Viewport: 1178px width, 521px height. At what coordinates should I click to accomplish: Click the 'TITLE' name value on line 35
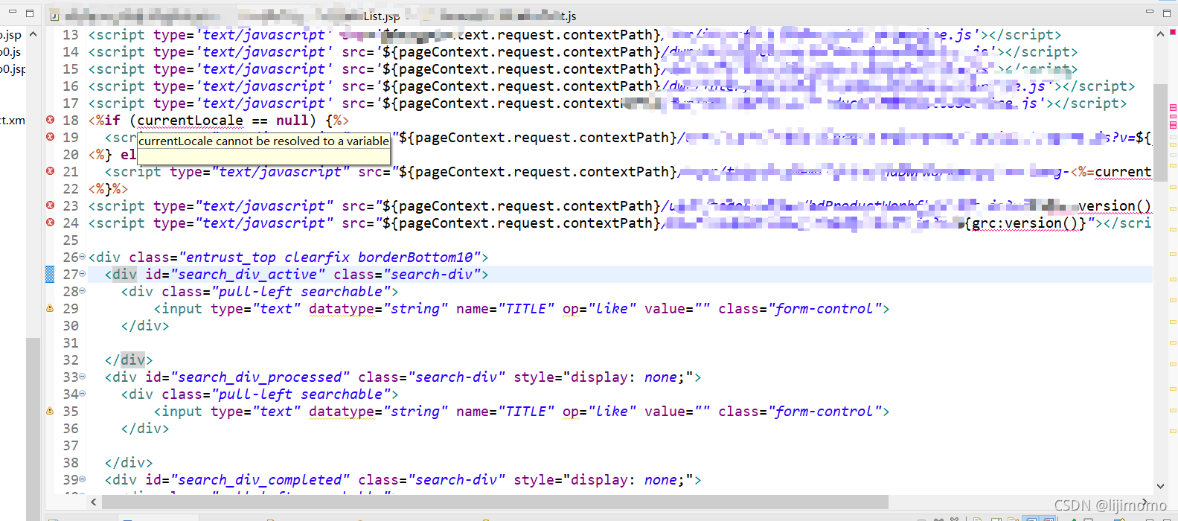point(526,411)
